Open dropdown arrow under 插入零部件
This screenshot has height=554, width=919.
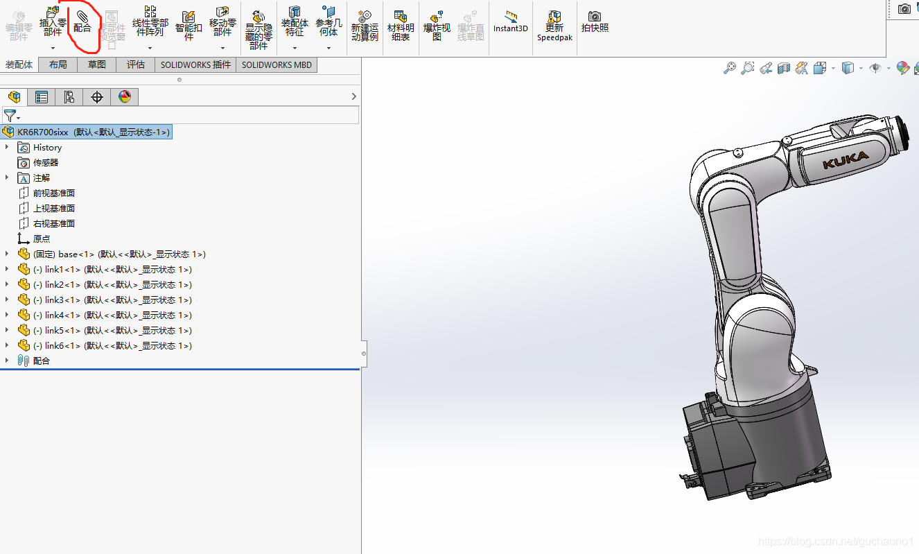coord(53,49)
